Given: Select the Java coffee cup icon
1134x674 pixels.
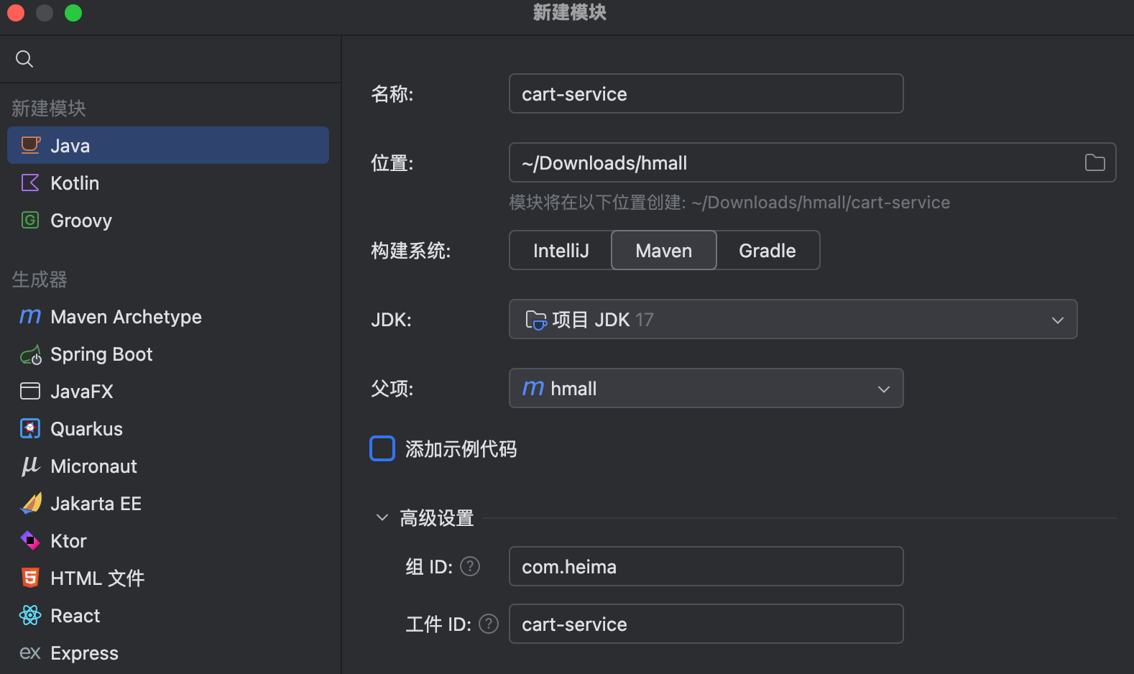Looking at the screenshot, I should coord(30,145).
